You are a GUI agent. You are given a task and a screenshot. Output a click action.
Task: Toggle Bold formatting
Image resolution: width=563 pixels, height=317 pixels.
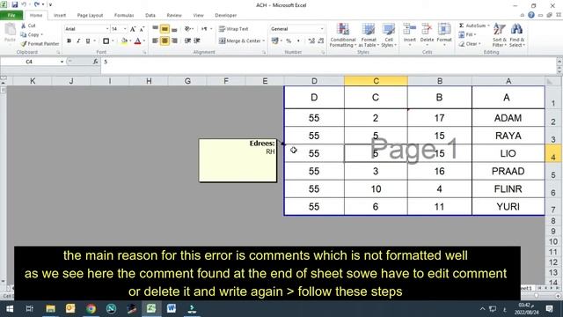tap(69, 41)
